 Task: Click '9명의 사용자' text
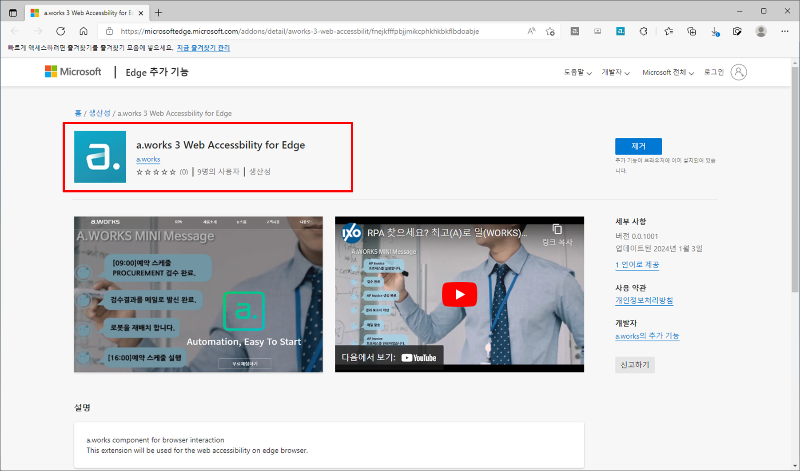coord(218,172)
